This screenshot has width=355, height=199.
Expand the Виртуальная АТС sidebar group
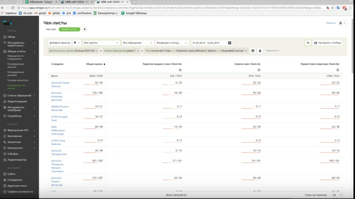(34, 130)
